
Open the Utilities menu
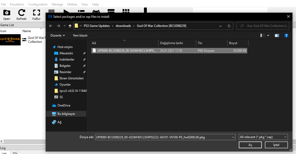pos(72,4)
